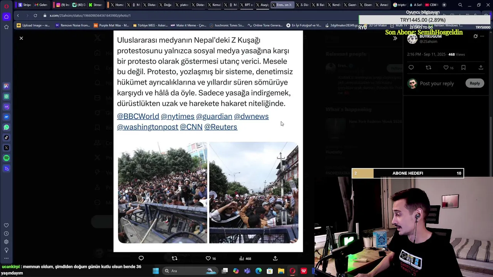The image size is (493, 277).
Task: Click reply icon in the right sidebar
Action: (411, 67)
